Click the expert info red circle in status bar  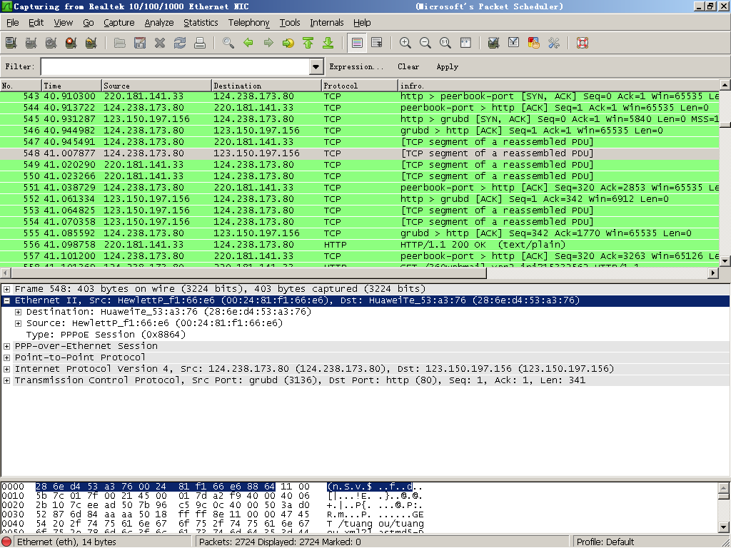click(x=7, y=542)
